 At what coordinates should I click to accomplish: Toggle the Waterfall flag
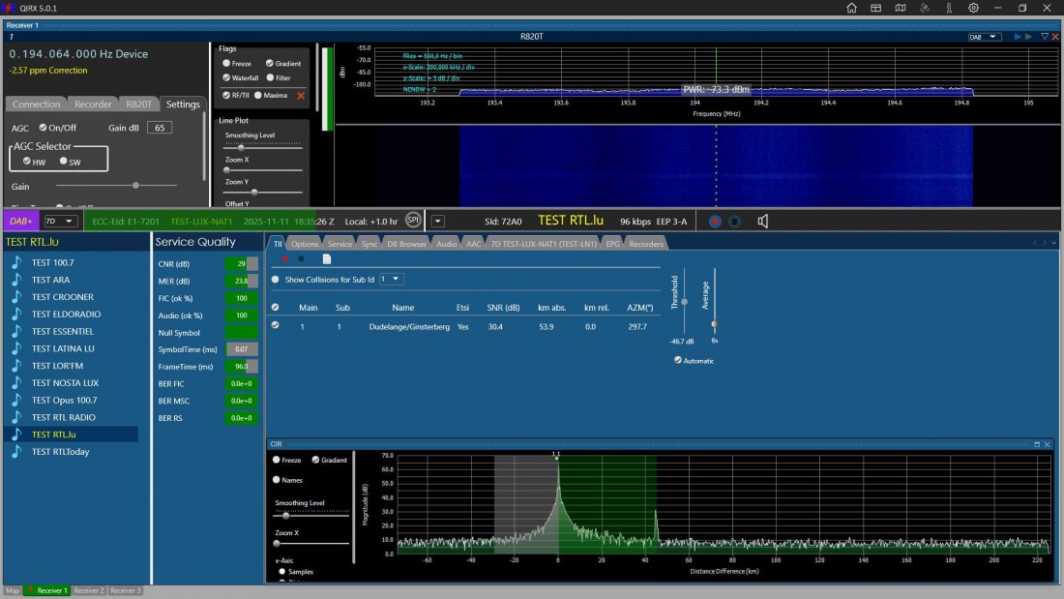click(226, 77)
